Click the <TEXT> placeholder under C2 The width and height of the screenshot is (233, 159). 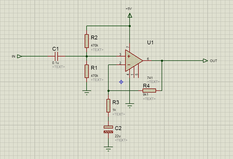point(121,140)
